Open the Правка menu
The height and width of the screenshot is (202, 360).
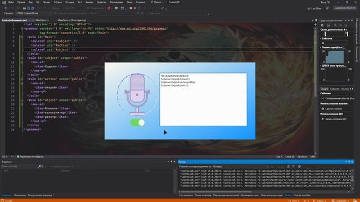21,2
